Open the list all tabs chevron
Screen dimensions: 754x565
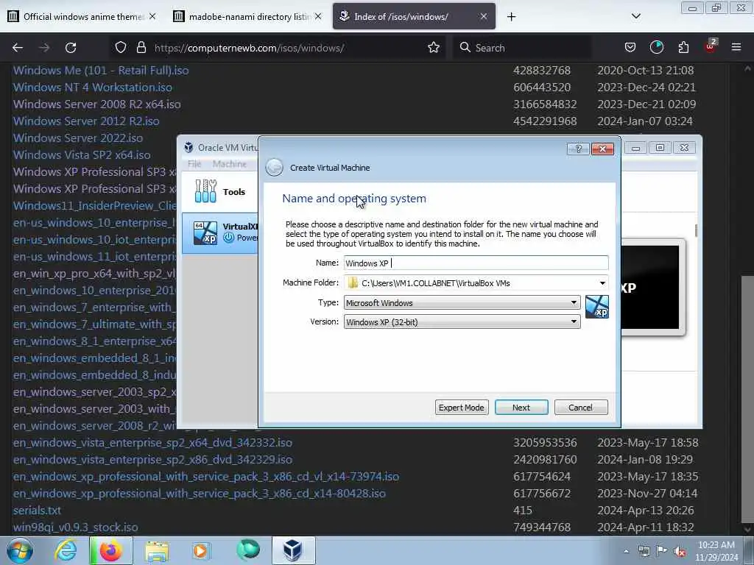click(x=635, y=16)
